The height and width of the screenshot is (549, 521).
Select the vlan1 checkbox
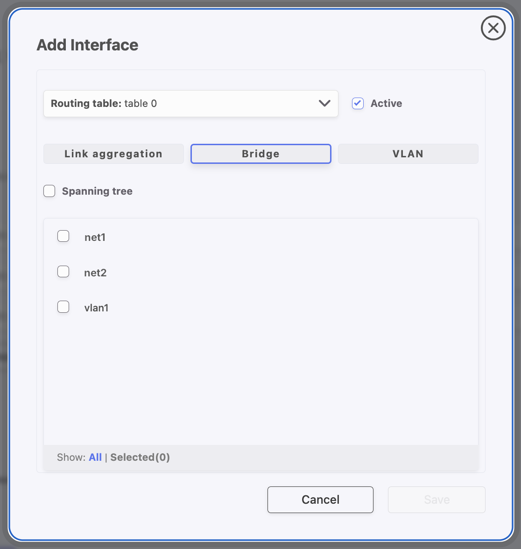coord(63,307)
